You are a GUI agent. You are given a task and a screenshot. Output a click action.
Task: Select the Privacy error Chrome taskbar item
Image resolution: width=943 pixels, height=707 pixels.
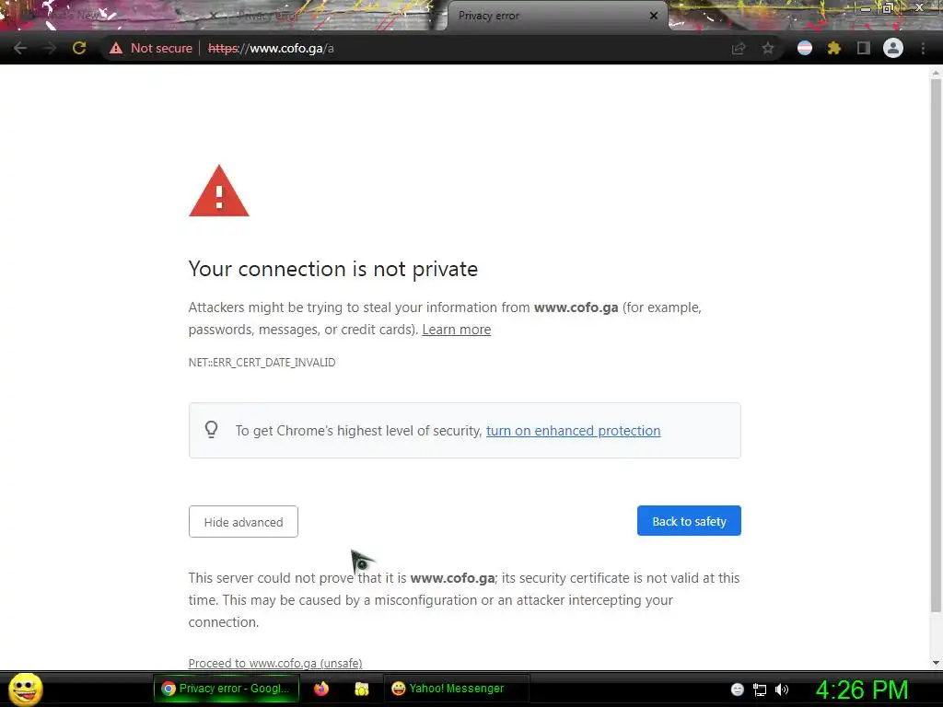pyautogui.click(x=227, y=689)
